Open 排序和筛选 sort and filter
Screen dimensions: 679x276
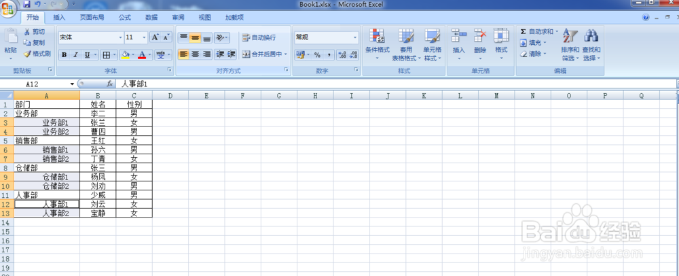(x=570, y=45)
